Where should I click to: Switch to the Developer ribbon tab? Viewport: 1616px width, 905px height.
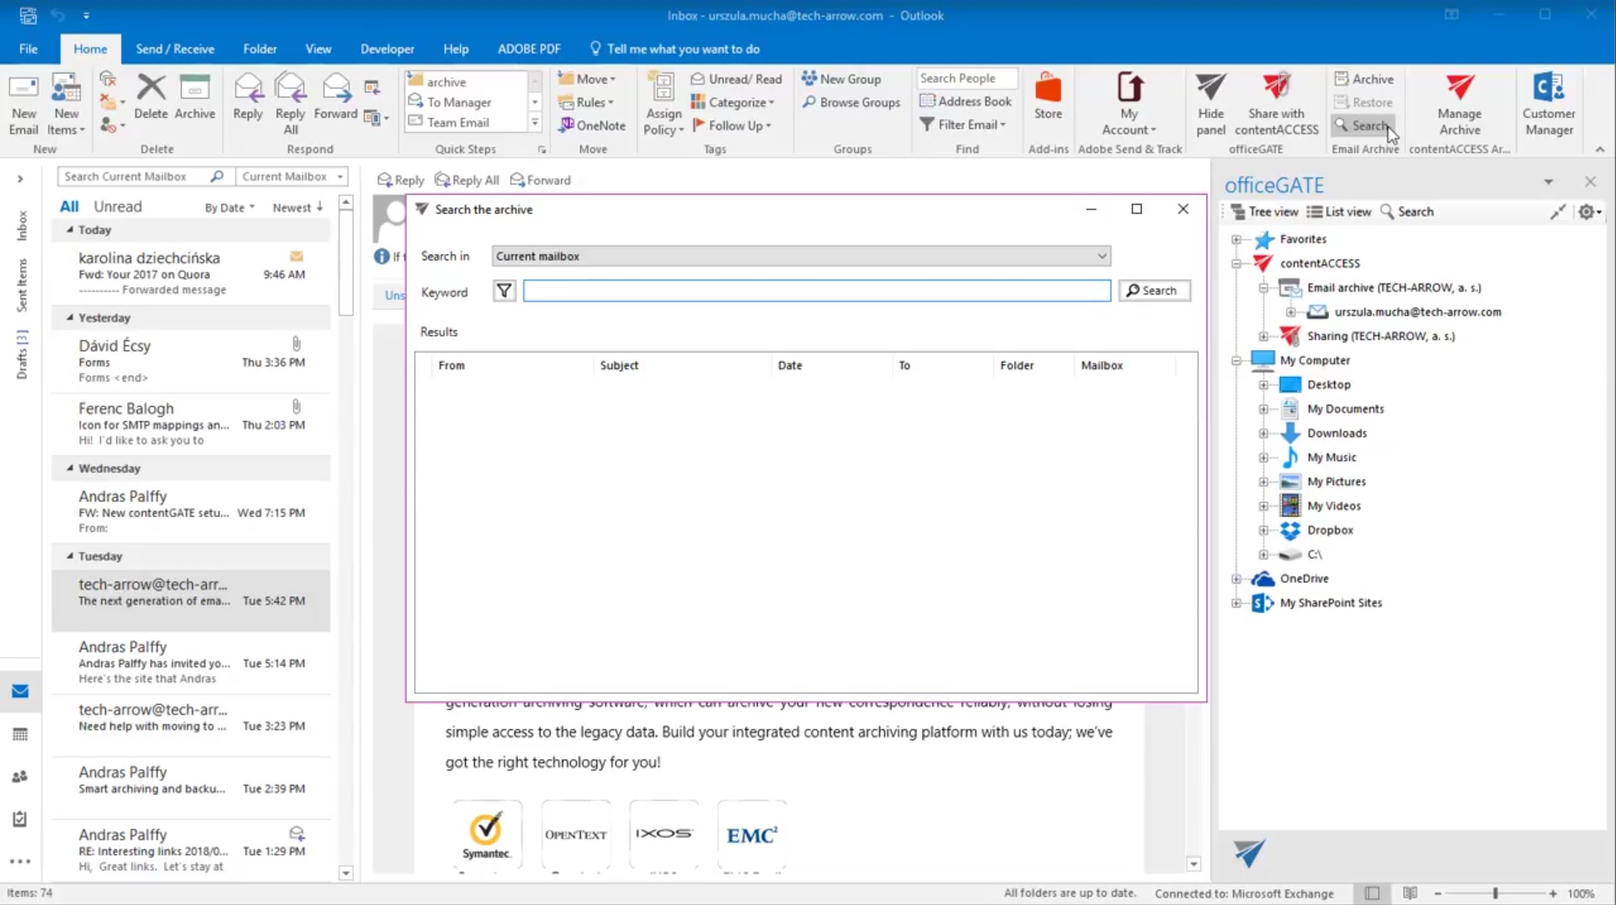[x=386, y=48]
